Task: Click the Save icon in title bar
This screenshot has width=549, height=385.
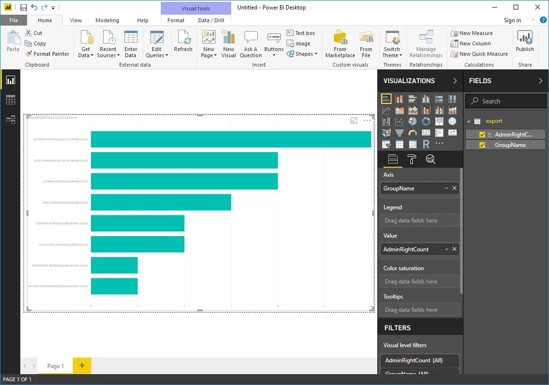Action: coord(24,8)
